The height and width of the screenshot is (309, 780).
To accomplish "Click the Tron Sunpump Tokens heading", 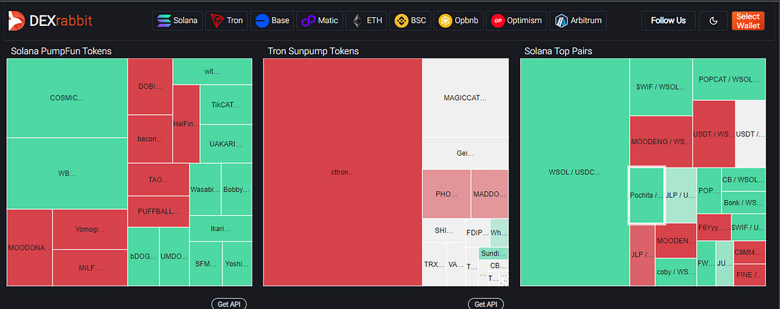I will [313, 51].
